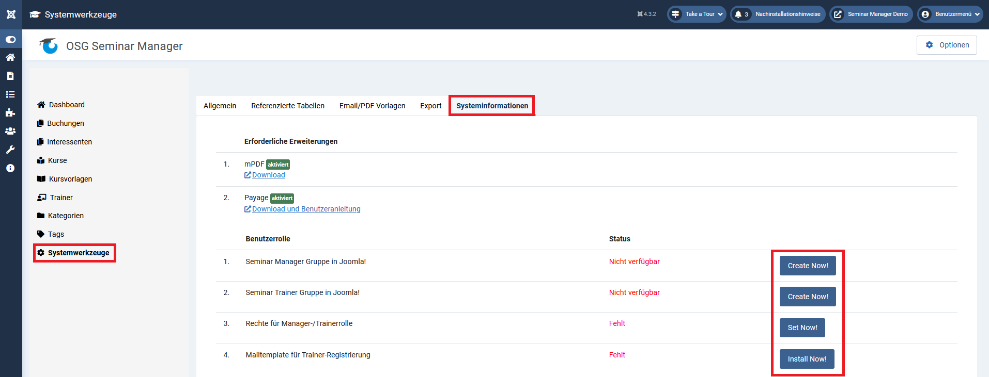989x377 pixels.
Task: Select Kursvorlagen in the side menu
Action: coord(70,179)
